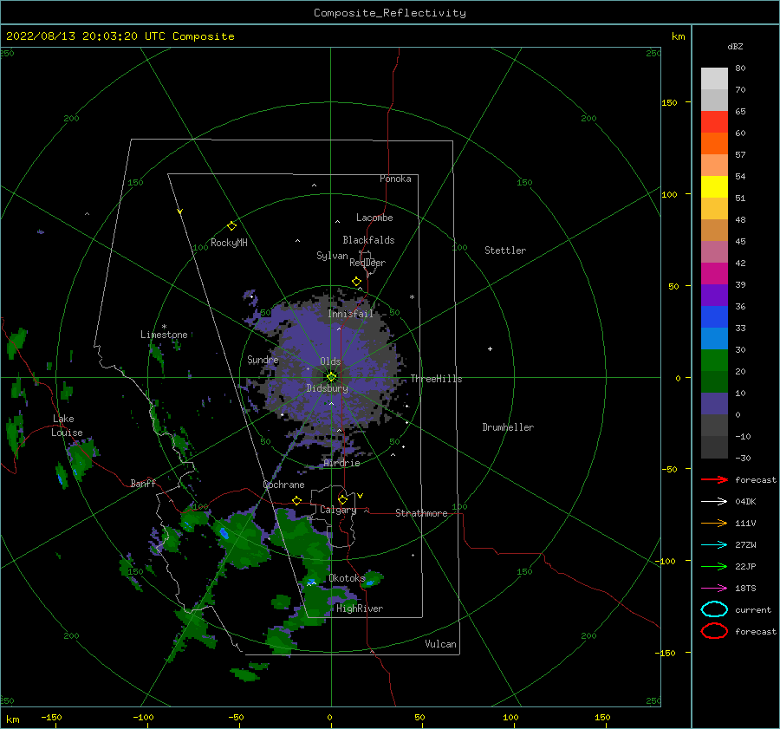Click the yellow diamond marker above Calgary label
This screenshot has width=780, height=729.
pos(342,499)
